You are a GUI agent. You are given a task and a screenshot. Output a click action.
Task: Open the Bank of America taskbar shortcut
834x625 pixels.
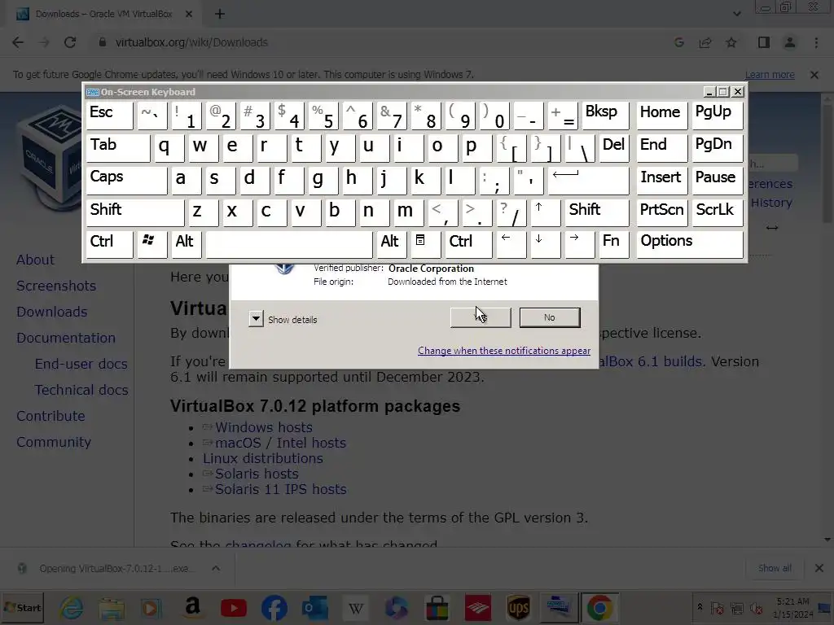click(x=477, y=608)
